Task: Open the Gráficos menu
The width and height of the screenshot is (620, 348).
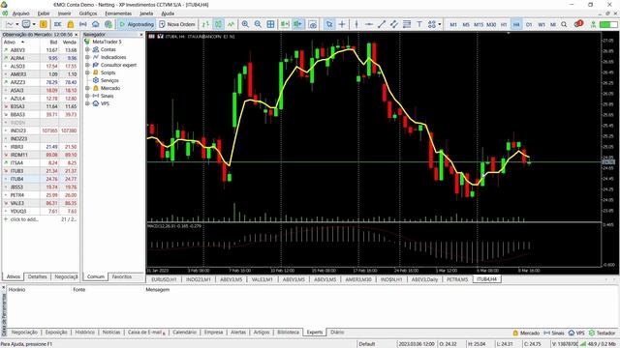Action: click(x=88, y=14)
